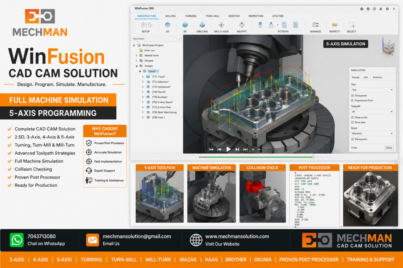
Task: Toggle the Show points checkbox
Action: tap(352, 117)
